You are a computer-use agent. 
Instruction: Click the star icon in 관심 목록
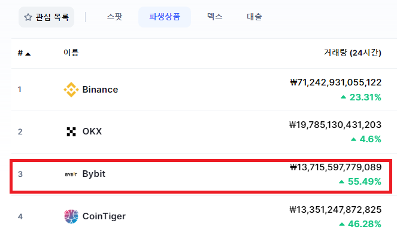[x=28, y=17]
